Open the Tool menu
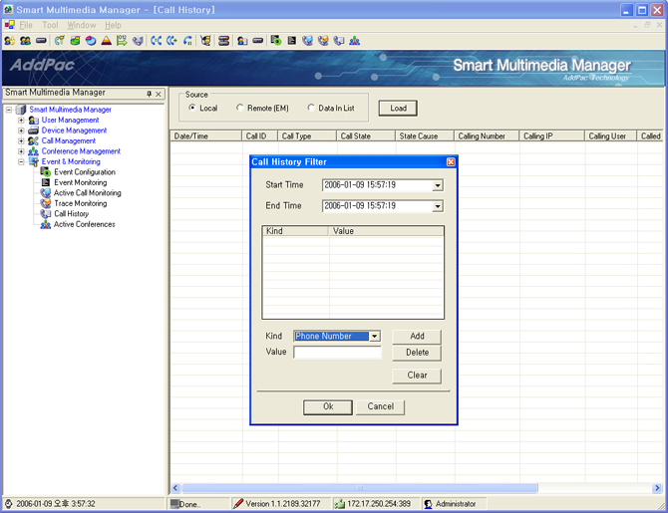Screen dimensions: 668x513 [50, 25]
